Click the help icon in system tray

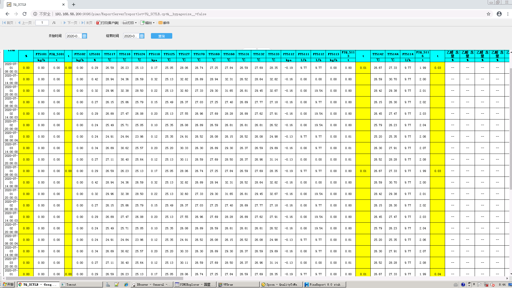coord(463,285)
